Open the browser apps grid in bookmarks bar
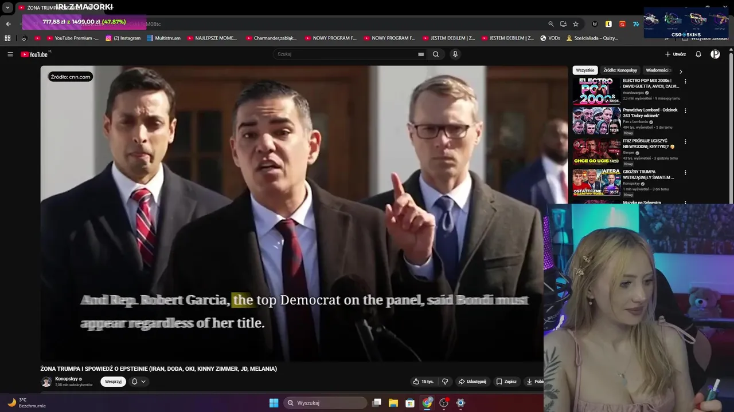The width and height of the screenshot is (734, 412). click(7, 38)
